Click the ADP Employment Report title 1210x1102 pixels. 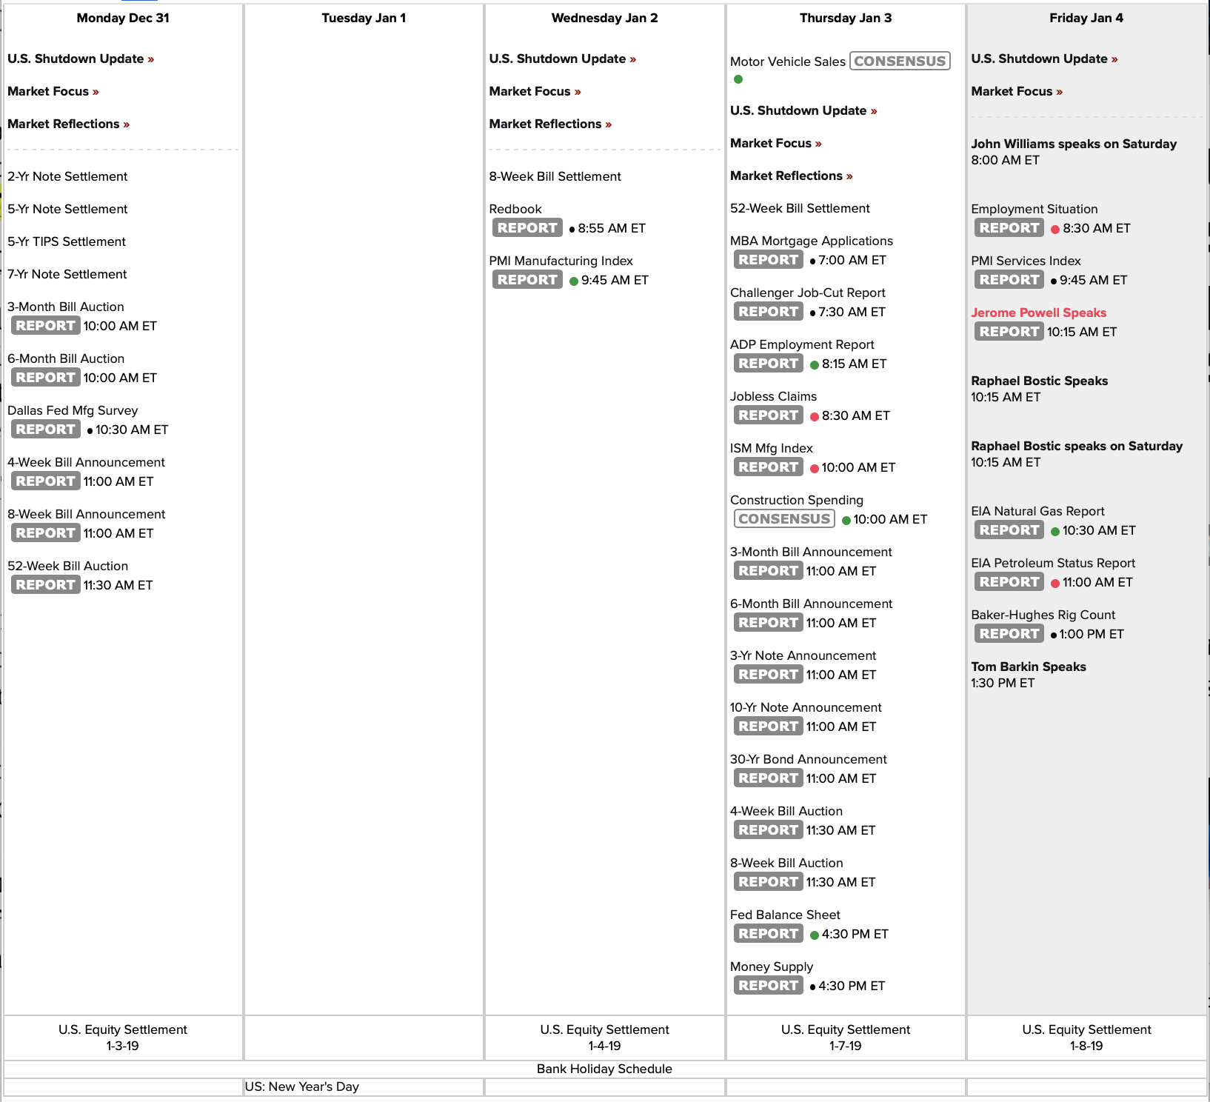802,345
